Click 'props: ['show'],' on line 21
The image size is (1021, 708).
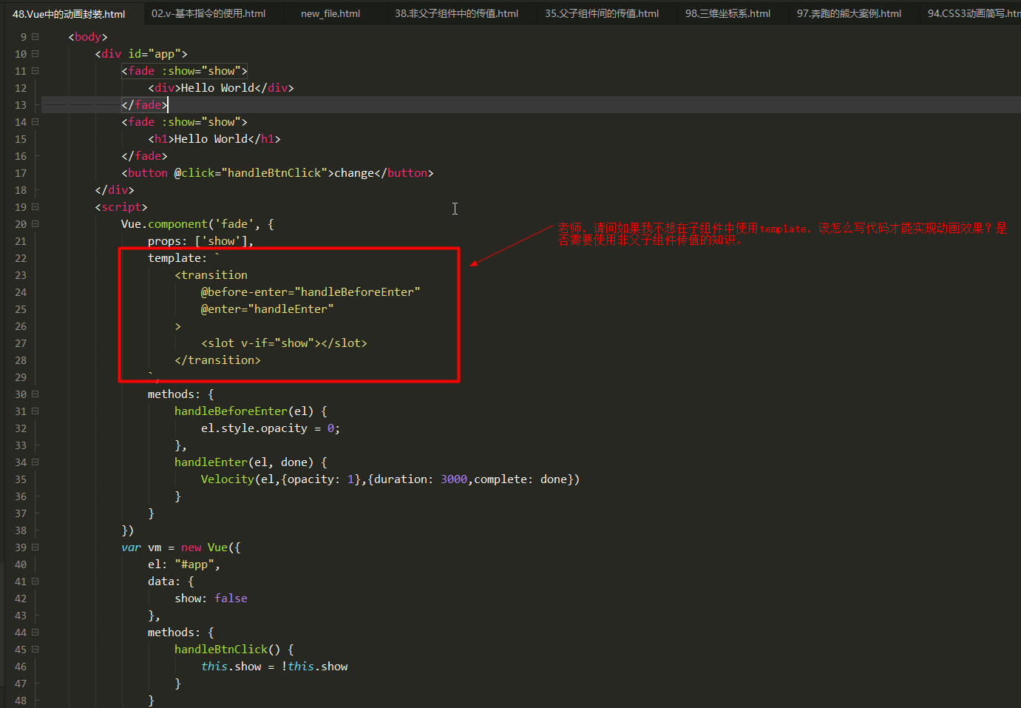tap(200, 241)
